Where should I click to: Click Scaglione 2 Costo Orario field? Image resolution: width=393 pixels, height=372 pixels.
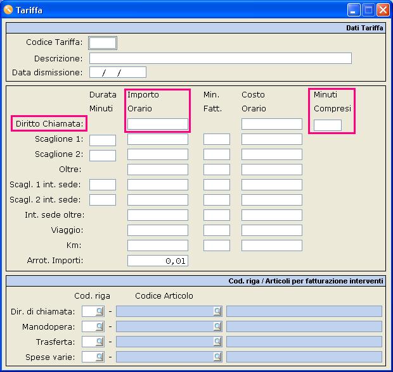[272, 154]
